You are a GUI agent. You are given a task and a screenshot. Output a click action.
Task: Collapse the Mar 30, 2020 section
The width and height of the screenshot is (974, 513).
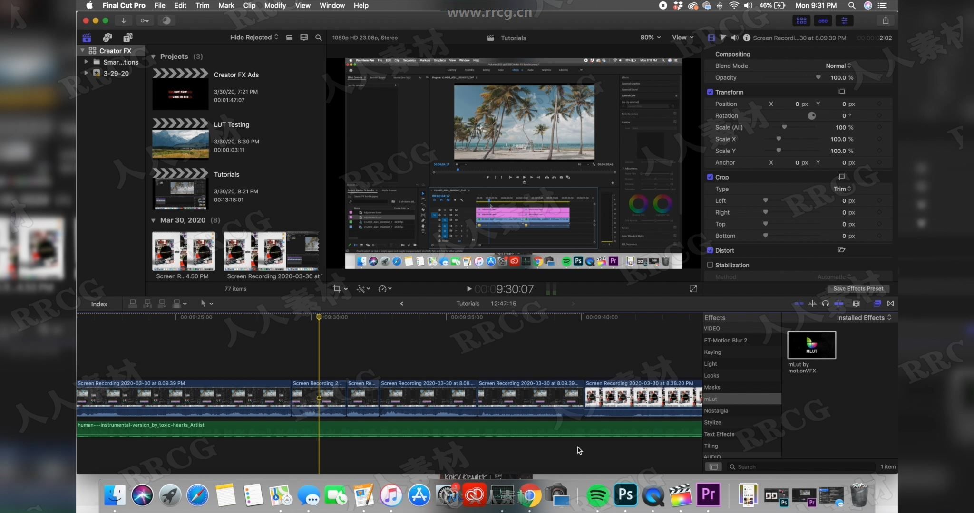coord(153,220)
